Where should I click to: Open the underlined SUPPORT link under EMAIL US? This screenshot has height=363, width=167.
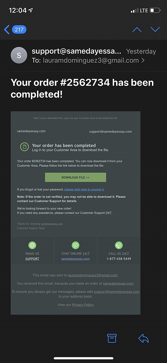tap(32, 259)
